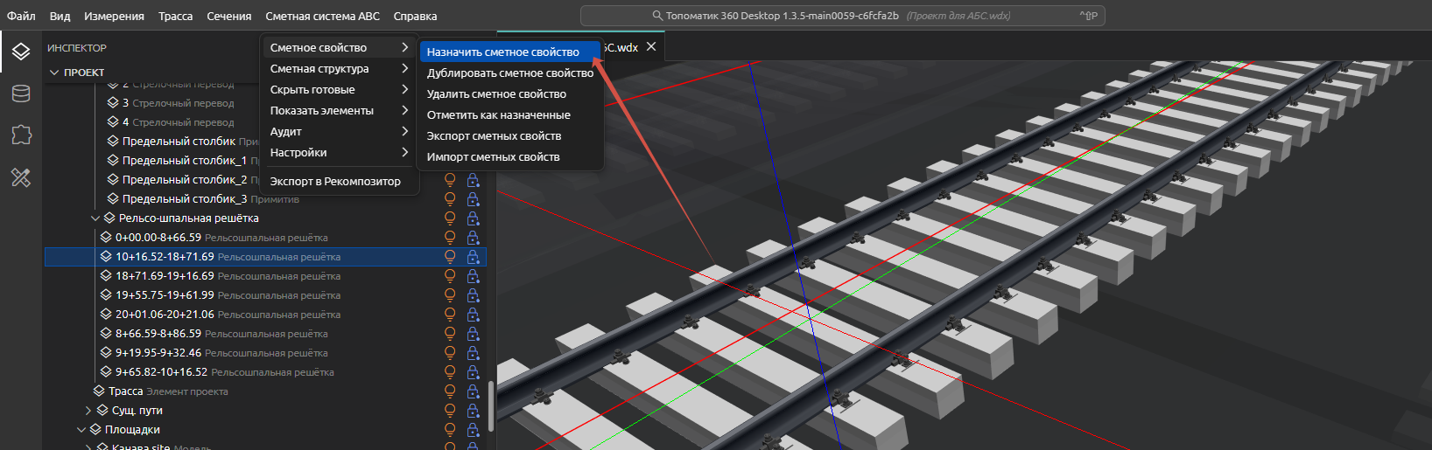Click layer icon of Трасса element
Screen dimensions: 1432x450
[x=99, y=391]
